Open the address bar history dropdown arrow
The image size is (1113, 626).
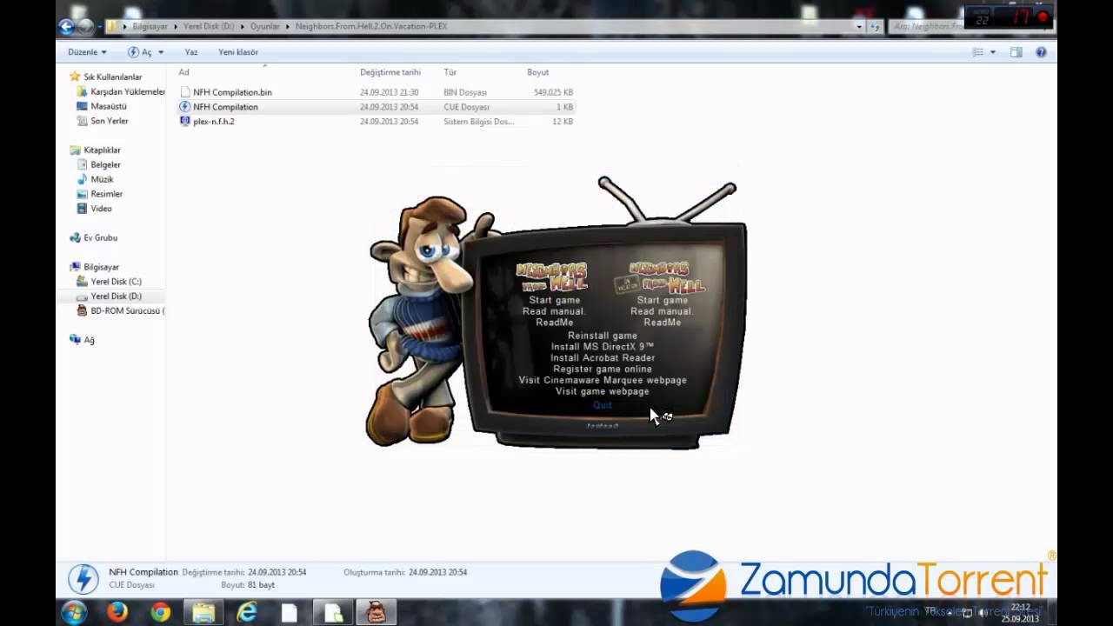(x=859, y=26)
